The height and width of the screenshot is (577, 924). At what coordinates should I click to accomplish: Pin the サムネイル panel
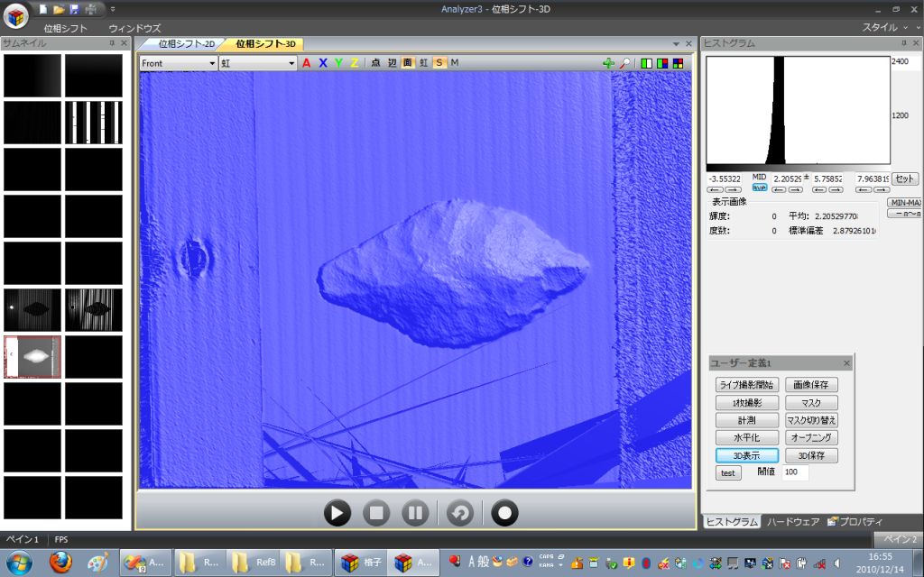coord(112,43)
